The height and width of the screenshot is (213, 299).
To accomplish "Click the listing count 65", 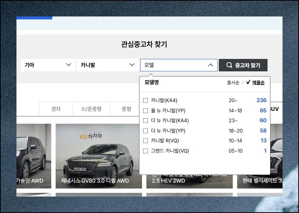I will pyautogui.click(x=263, y=111).
